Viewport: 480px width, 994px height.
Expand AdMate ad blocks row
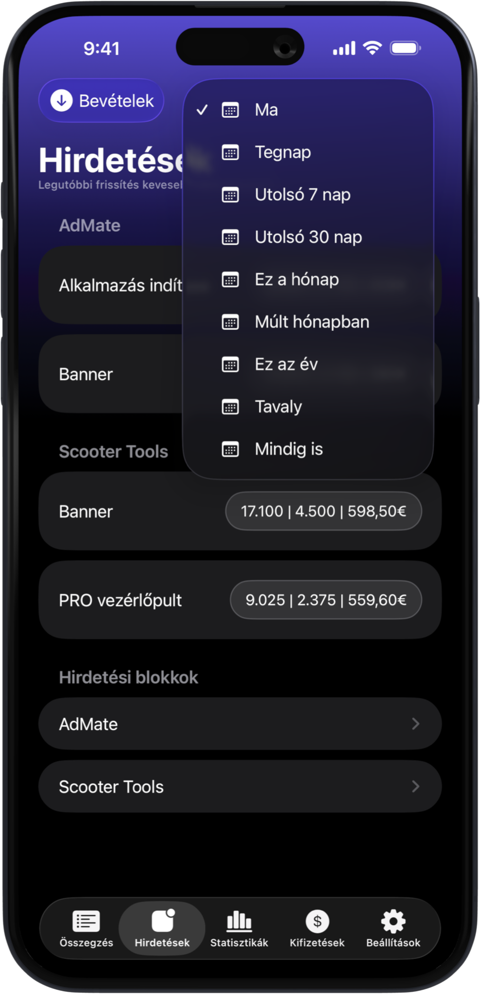pos(240,724)
